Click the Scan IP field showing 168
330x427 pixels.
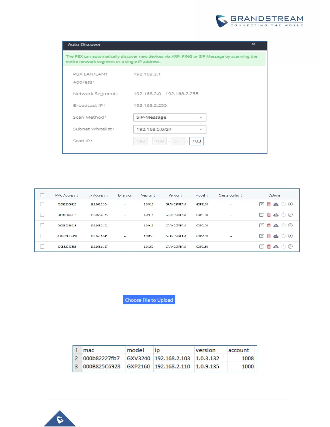159,141
